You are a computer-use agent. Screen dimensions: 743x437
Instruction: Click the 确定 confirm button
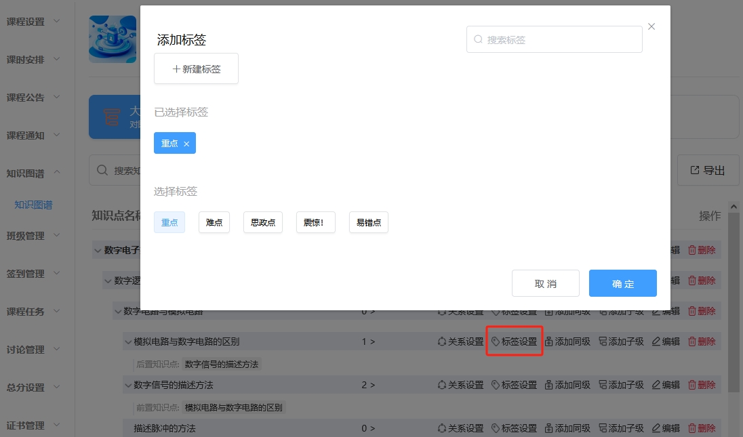pyautogui.click(x=622, y=283)
